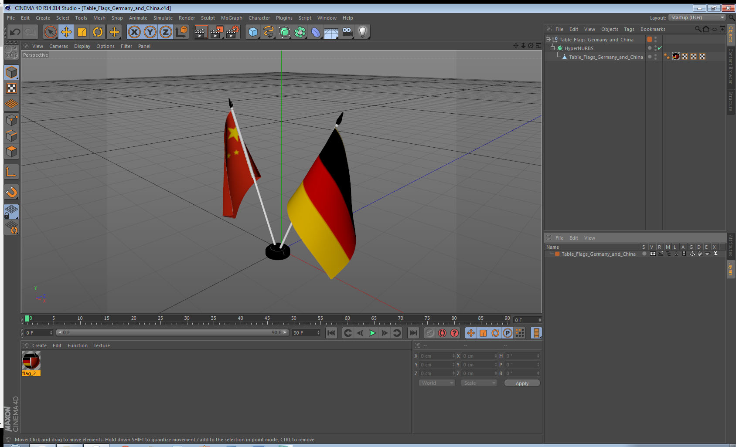The image size is (736, 447).
Task: Open the Structure side tab
Action: click(731, 101)
